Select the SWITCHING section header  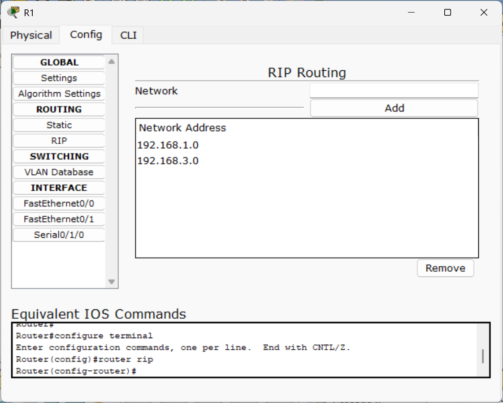click(59, 156)
